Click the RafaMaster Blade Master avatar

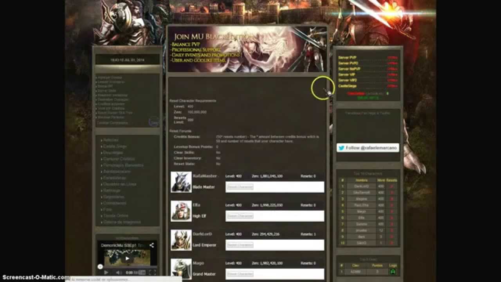click(x=181, y=182)
